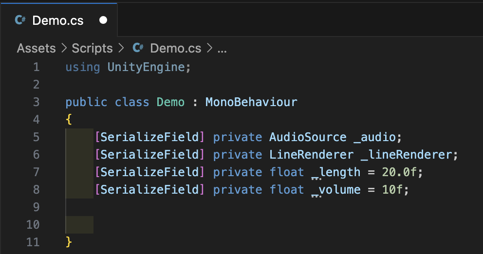Click the 'class' keyword on line 3
483x254 pixels.
pos(132,102)
